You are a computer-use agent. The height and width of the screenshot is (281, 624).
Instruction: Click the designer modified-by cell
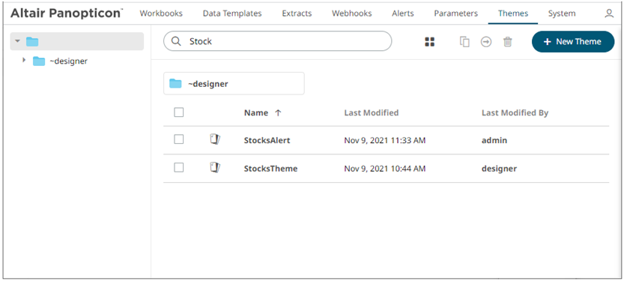pyautogui.click(x=499, y=169)
